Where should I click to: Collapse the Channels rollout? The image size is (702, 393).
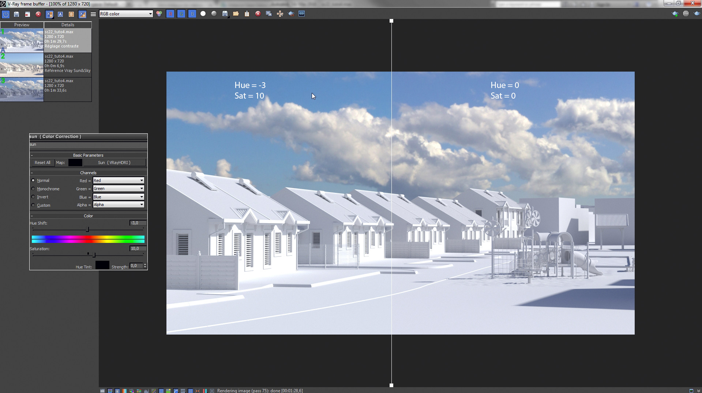coord(88,173)
